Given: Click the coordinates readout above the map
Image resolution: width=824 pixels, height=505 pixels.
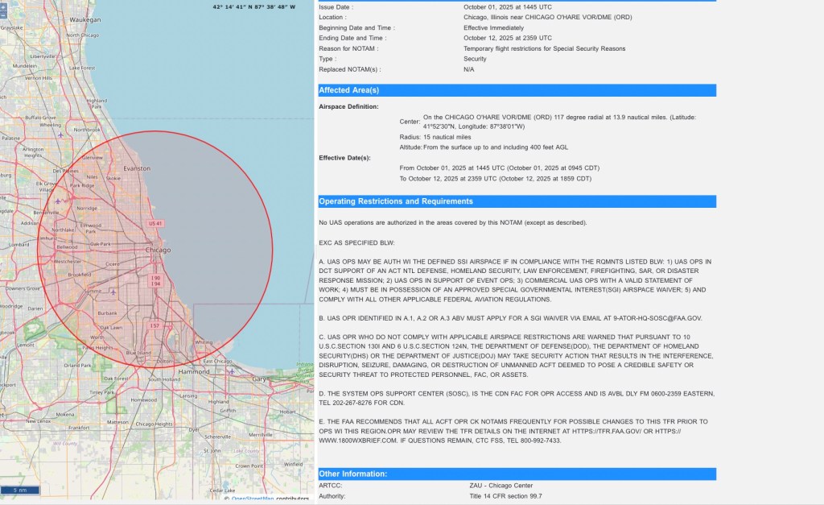Looking at the screenshot, I should click(x=252, y=6).
